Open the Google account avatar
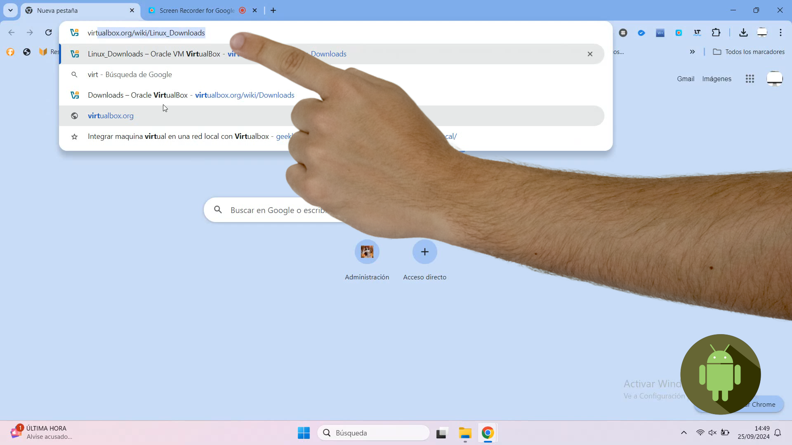The height and width of the screenshot is (445, 792). [x=774, y=79]
